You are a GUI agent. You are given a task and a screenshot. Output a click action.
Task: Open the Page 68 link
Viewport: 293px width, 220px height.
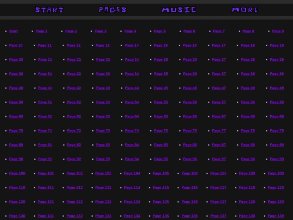coord(248,117)
